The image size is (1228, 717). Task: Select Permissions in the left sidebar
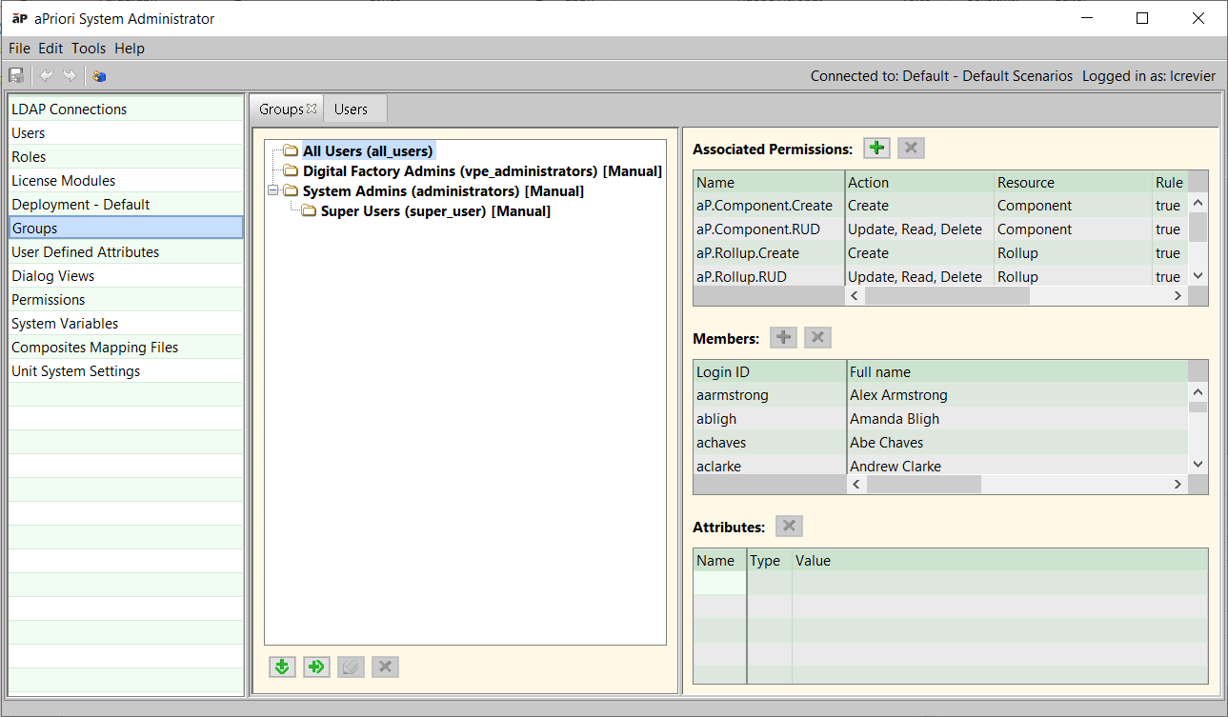[49, 300]
